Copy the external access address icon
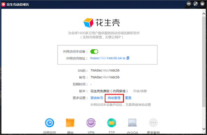This screenshot has width=207, height=135. (128, 58)
